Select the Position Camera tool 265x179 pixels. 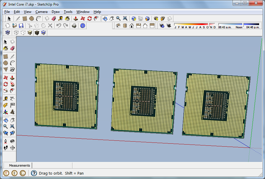[6, 141]
